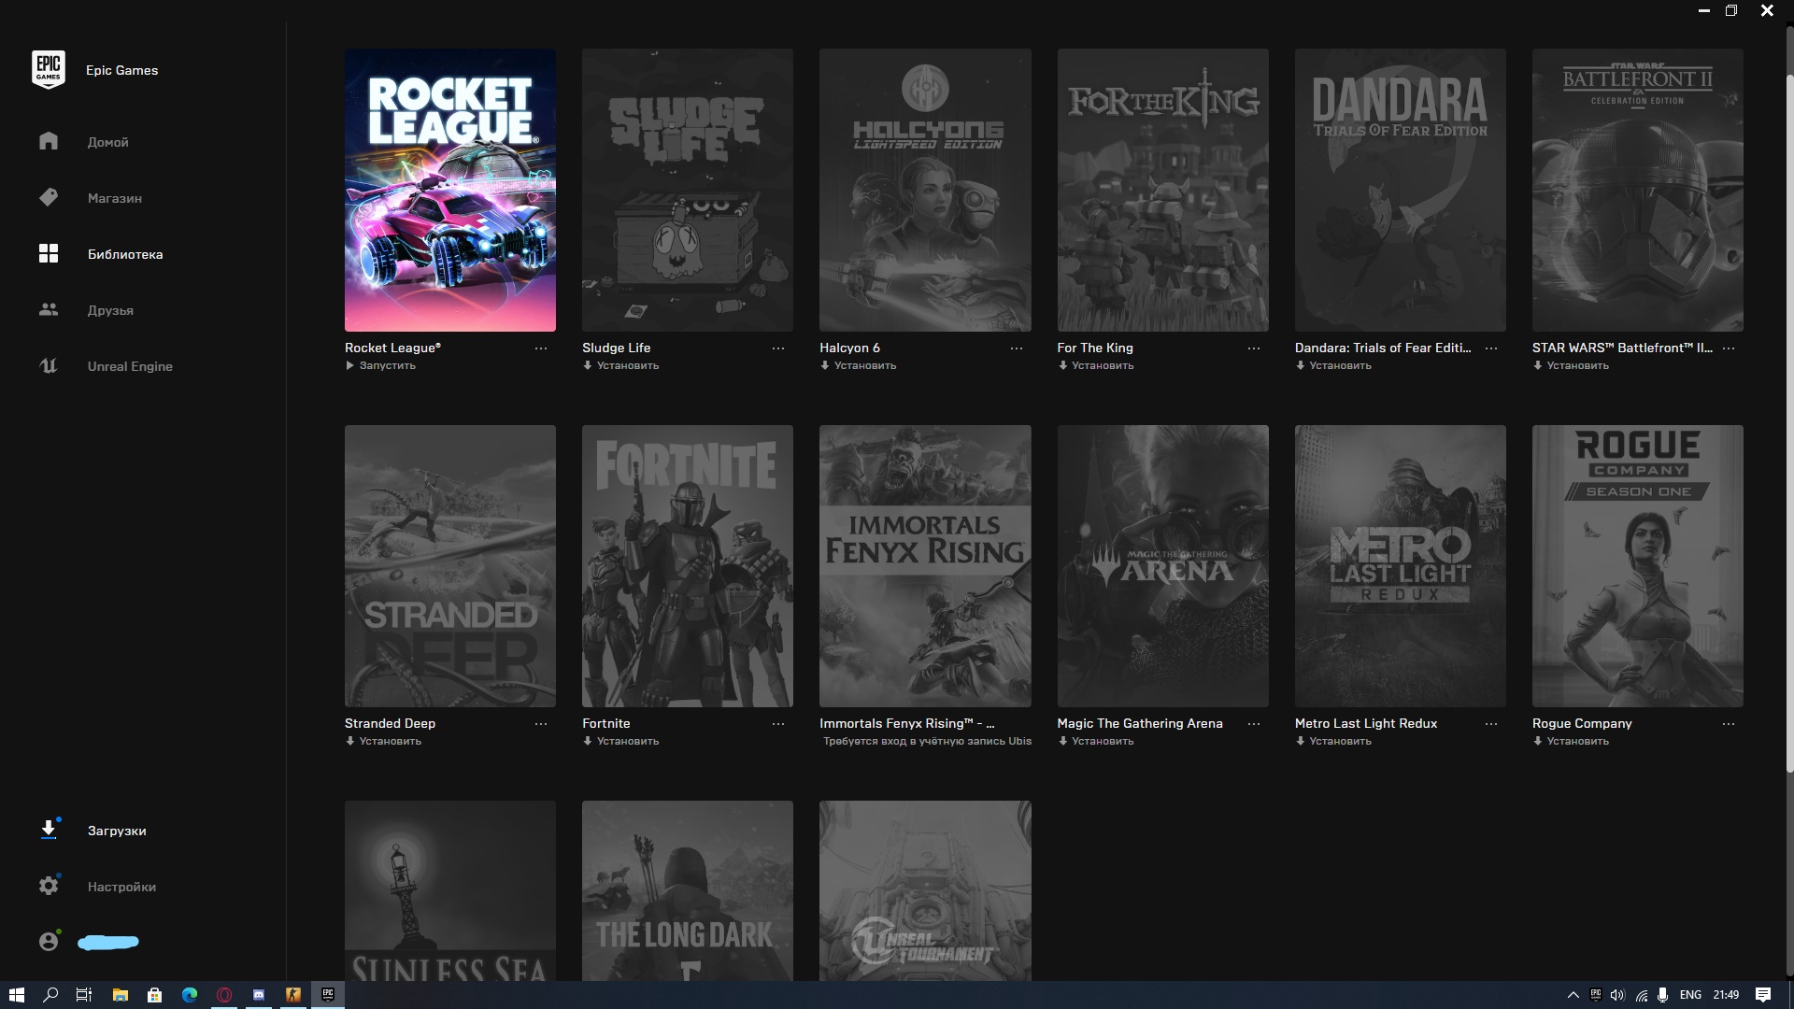Go to Библиотека menu label
This screenshot has height=1009, width=1794.
125,254
